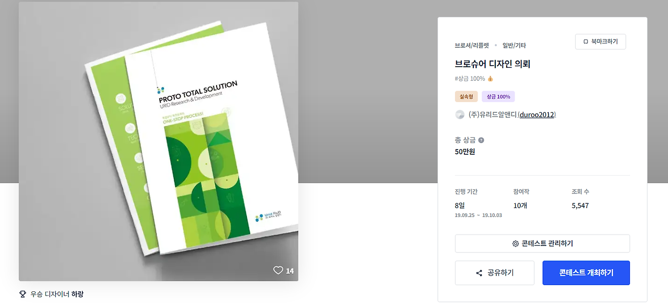The width and height of the screenshot is (668, 307).
Task: Click the trophy icon beside 우승 디자이너
Action: pyautogui.click(x=22, y=294)
